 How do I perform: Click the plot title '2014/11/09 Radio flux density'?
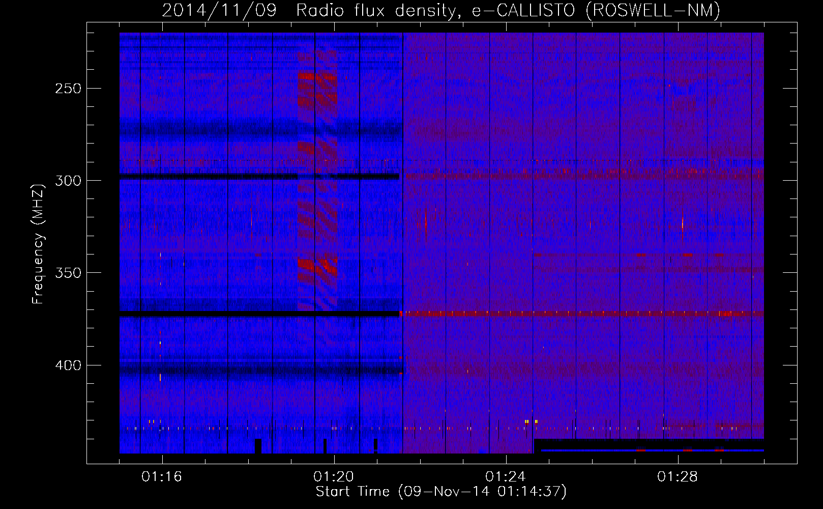pyautogui.click(x=440, y=11)
